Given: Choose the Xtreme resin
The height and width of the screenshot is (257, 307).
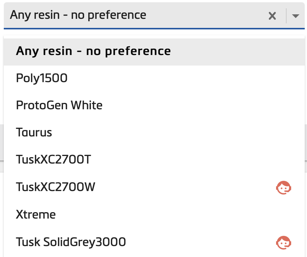Looking at the screenshot, I should point(36,214).
